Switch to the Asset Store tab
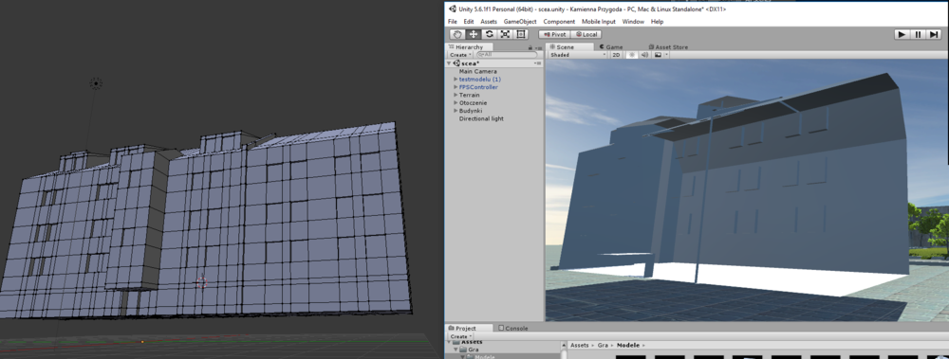 pyautogui.click(x=667, y=46)
